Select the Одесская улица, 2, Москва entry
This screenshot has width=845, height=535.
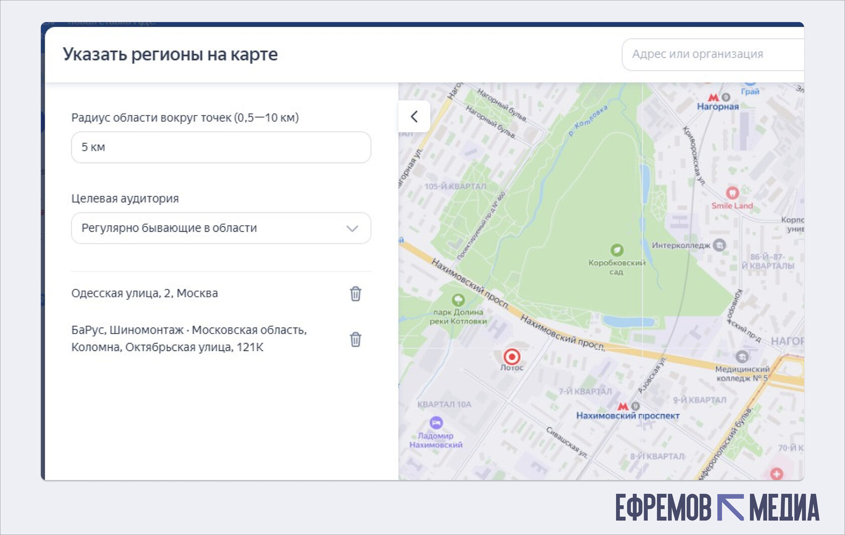[x=145, y=293]
